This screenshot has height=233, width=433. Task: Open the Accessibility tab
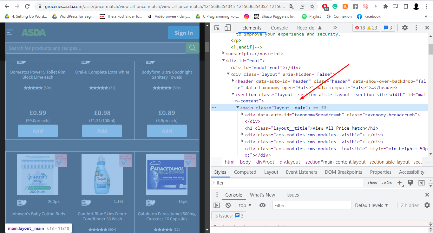pyautogui.click(x=411, y=172)
